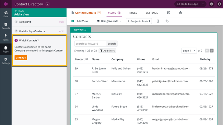
Task: Click the search button in grid
Action: coord(112,44)
